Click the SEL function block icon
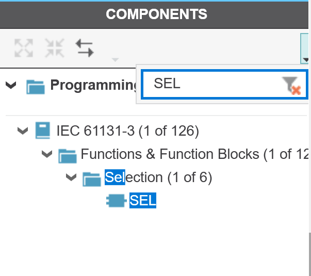 [116, 201]
